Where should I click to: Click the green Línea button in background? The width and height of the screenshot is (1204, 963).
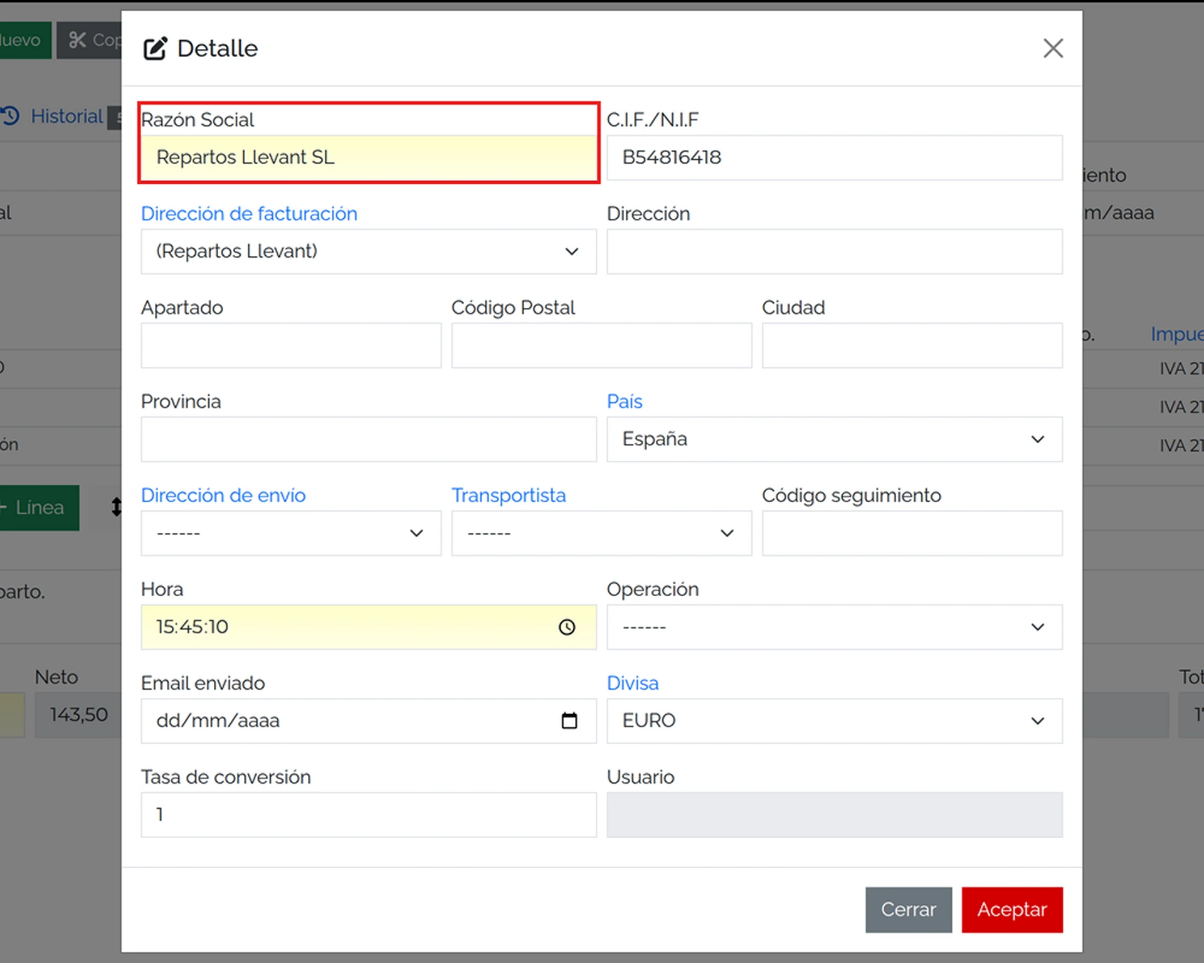pyautogui.click(x=39, y=508)
